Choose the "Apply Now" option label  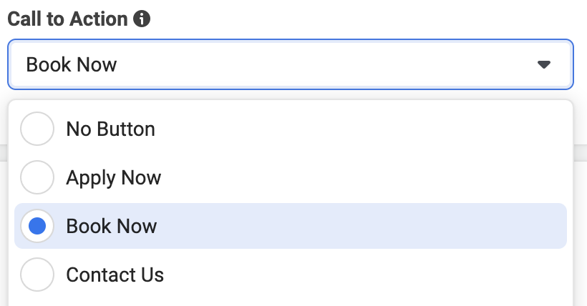click(x=114, y=177)
